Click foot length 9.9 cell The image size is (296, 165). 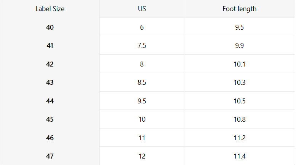point(239,46)
